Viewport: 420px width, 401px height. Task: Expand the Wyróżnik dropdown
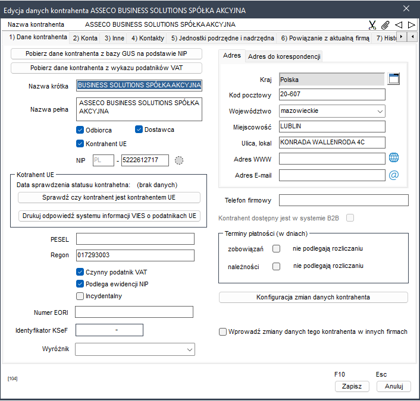[190, 350]
